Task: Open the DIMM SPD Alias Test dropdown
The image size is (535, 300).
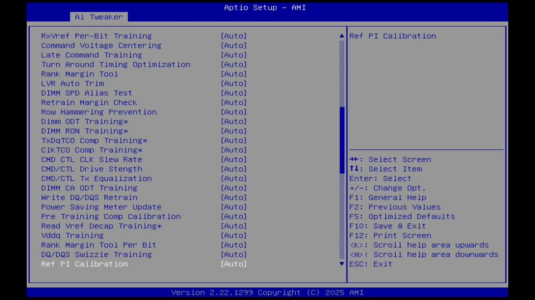Action: tap(234, 93)
